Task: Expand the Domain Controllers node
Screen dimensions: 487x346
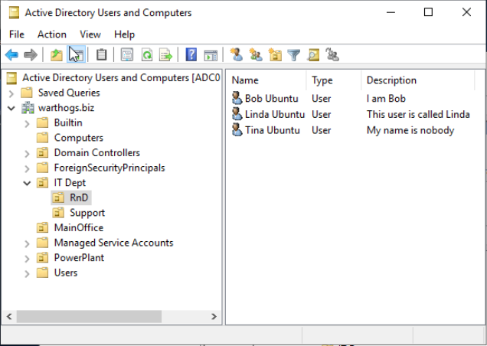Action: 27,153
